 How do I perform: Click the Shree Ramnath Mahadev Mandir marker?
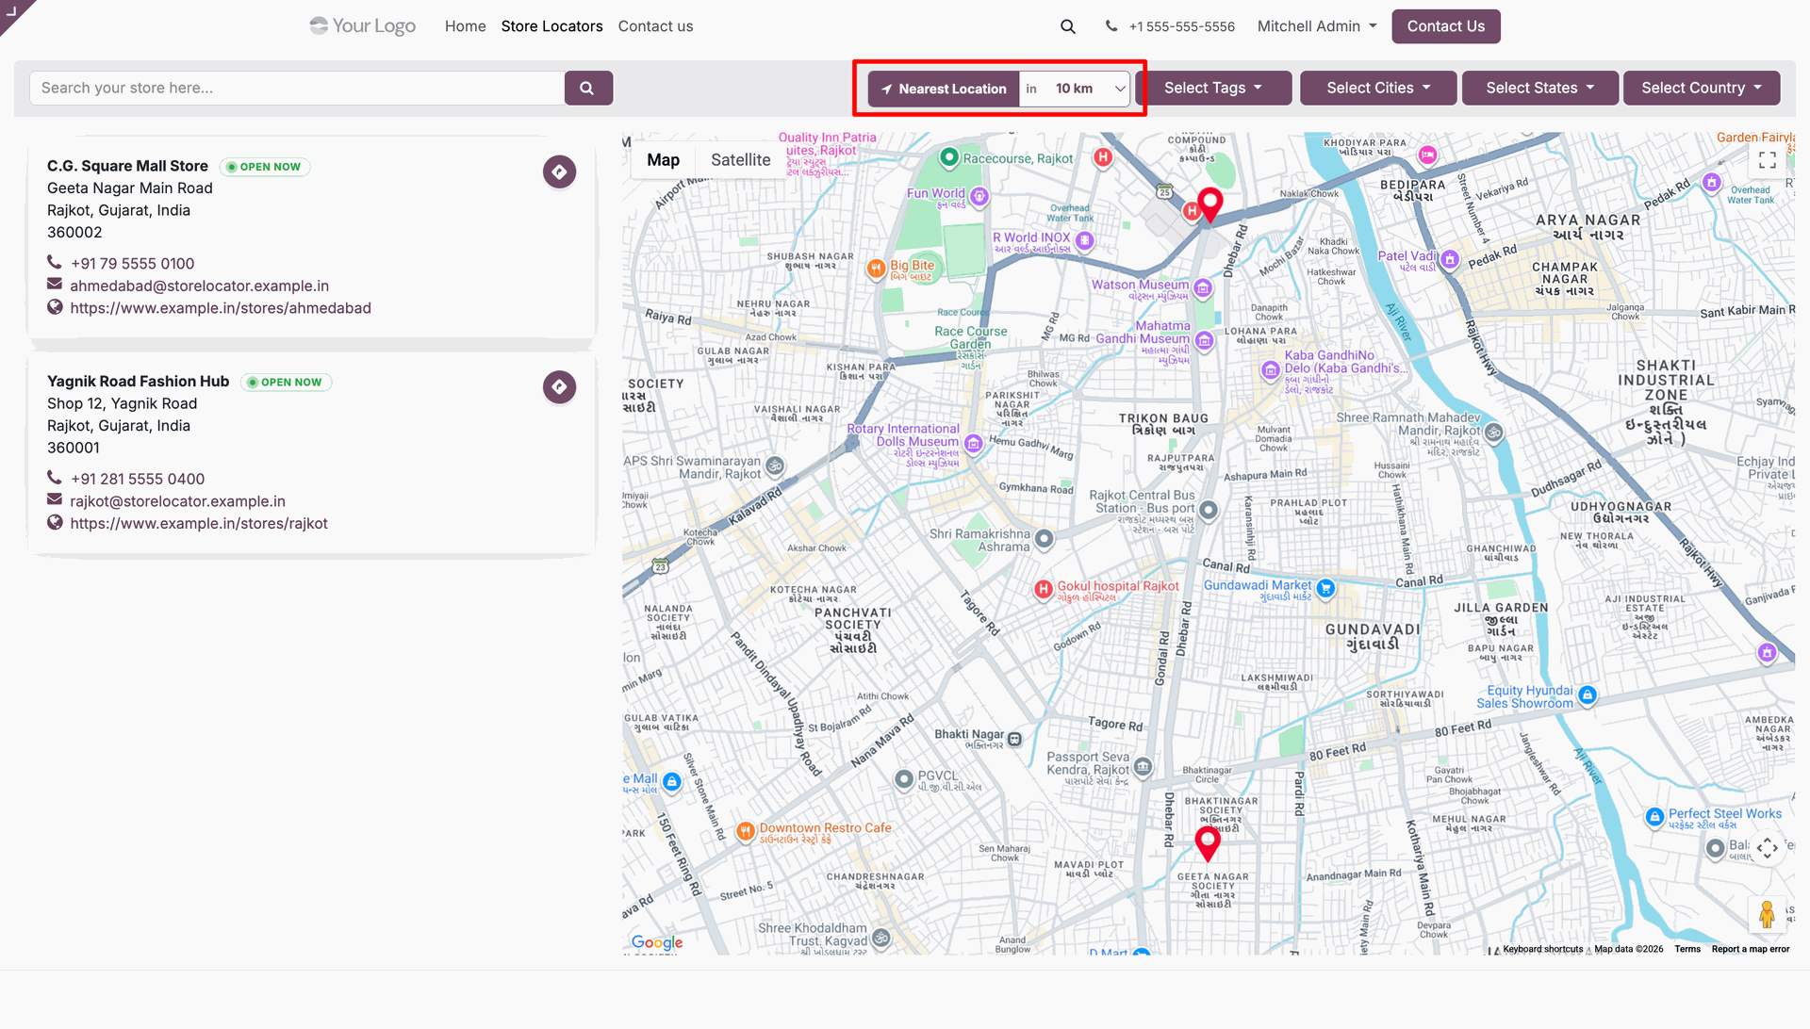(1494, 433)
